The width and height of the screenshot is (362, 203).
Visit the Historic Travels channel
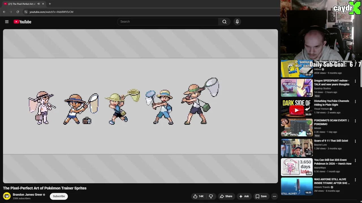tap(322, 187)
